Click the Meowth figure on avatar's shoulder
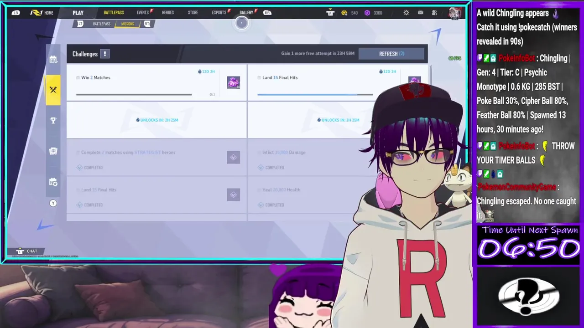 click(x=458, y=186)
